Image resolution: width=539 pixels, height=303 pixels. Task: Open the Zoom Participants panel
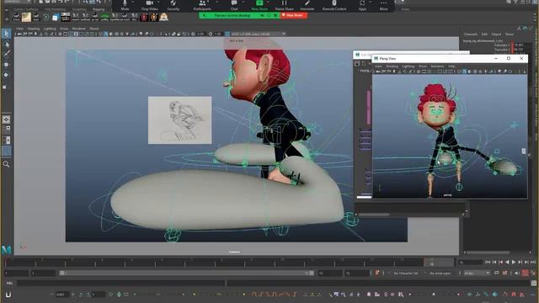(202, 5)
